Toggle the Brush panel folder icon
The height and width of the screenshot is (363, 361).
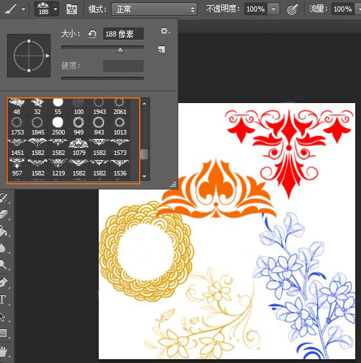coord(72,9)
